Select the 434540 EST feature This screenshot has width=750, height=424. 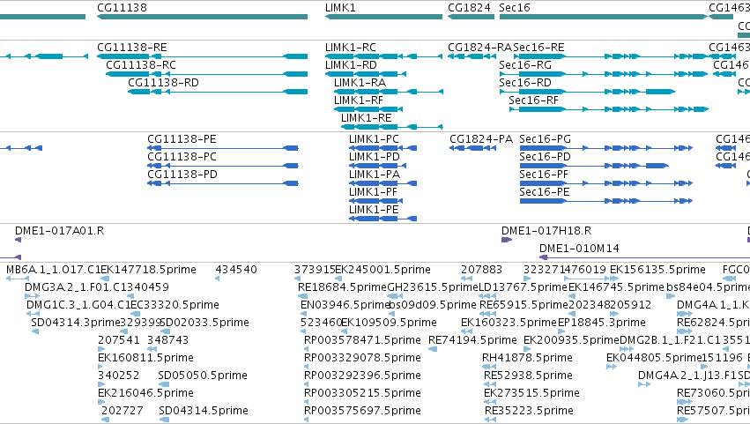(x=217, y=279)
